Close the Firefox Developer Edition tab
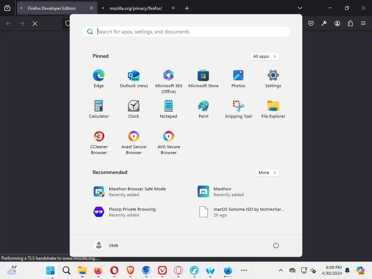 [x=92, y=8]
